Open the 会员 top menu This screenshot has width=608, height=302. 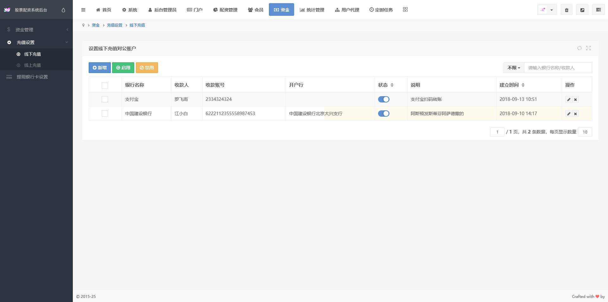[256, 10]
